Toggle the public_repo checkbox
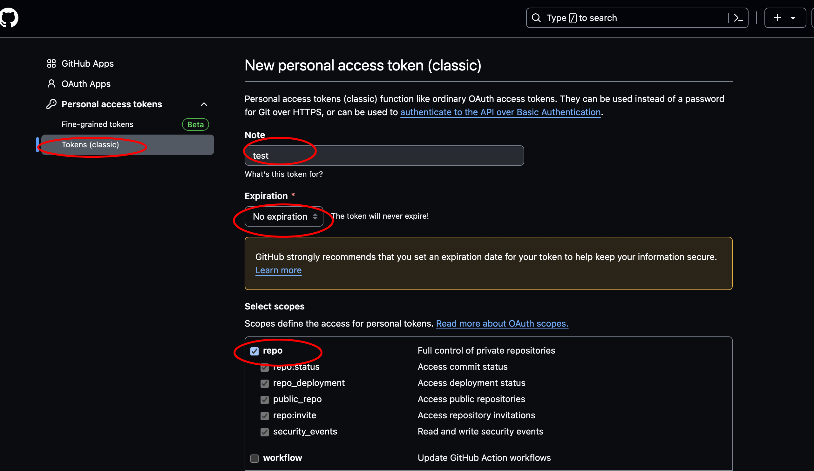Image resolution: width=814 pixels, height=471 pixels. pos(265,400)
